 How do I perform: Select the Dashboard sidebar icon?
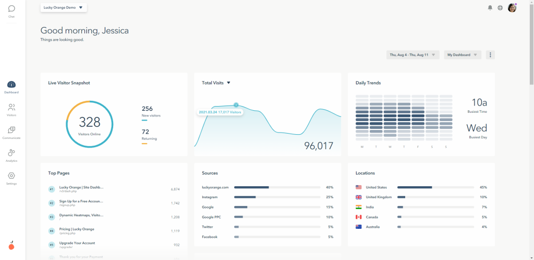pos(11,87)
